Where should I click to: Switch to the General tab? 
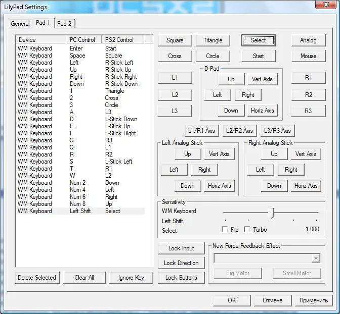[x=20, y=24]
